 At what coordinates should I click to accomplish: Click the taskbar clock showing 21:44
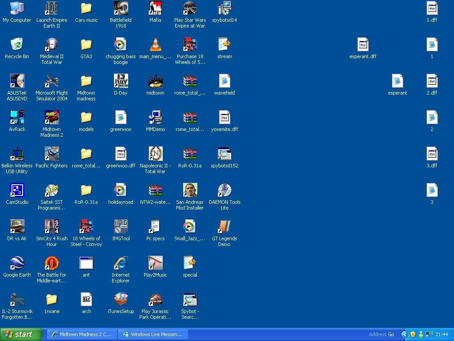click(x=442, y=334)
